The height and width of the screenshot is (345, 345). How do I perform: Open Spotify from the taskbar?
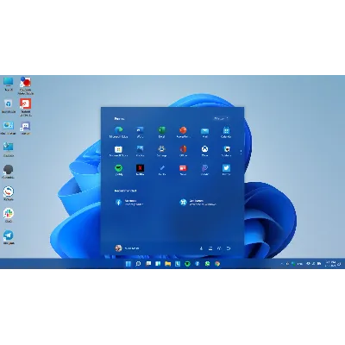tap(187, 263)
